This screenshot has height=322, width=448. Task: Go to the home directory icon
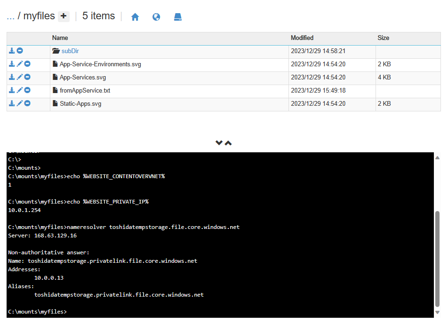click(x=135, y=17)
